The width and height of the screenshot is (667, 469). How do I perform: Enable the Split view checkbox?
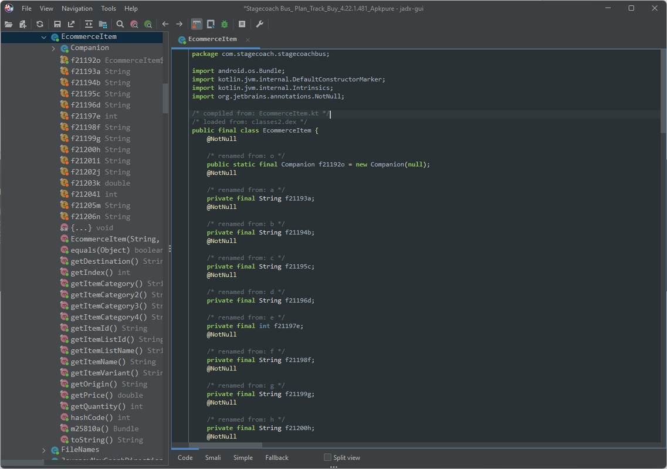point(327,457)
